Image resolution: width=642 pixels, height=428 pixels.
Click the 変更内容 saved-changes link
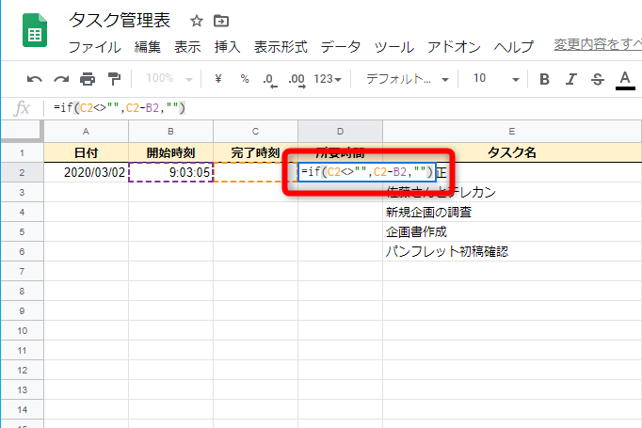[598, 44]
